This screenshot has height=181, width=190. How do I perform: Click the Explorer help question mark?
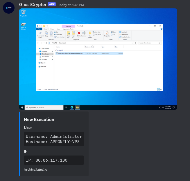pos(162,29)
